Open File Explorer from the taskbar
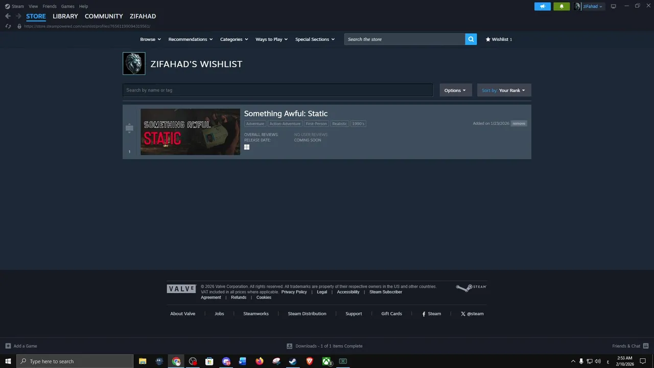 tap(143, 361)
